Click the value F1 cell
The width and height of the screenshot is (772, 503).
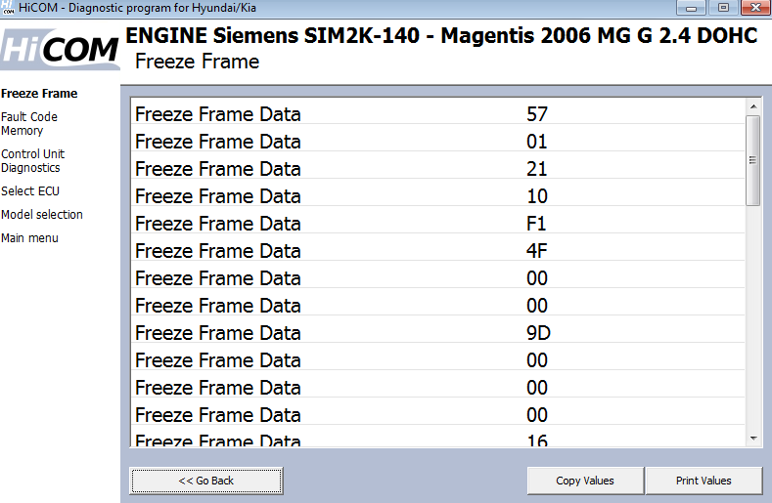pos(536,224)
